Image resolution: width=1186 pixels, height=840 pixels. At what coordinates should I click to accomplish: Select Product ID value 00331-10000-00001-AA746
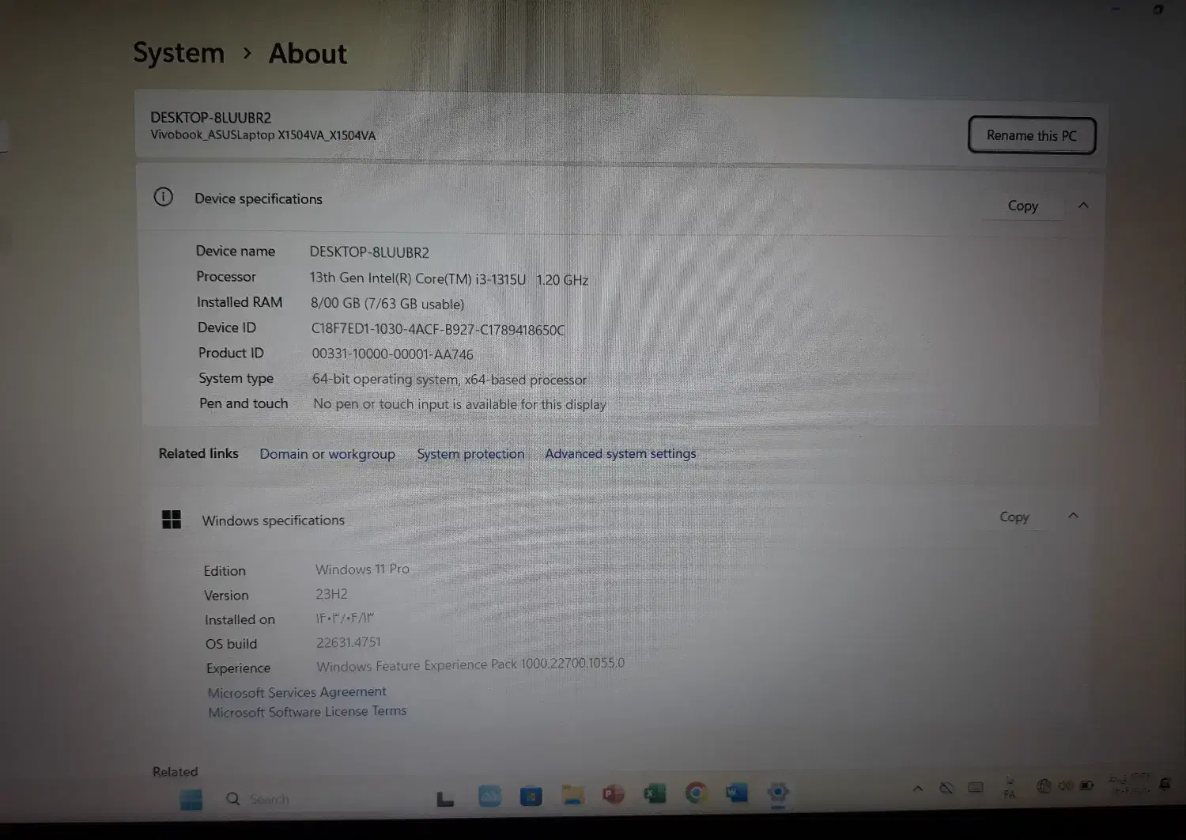tap(392, 354)
